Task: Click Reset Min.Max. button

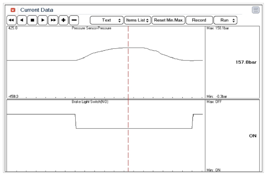Action: (x=168, y=20)
